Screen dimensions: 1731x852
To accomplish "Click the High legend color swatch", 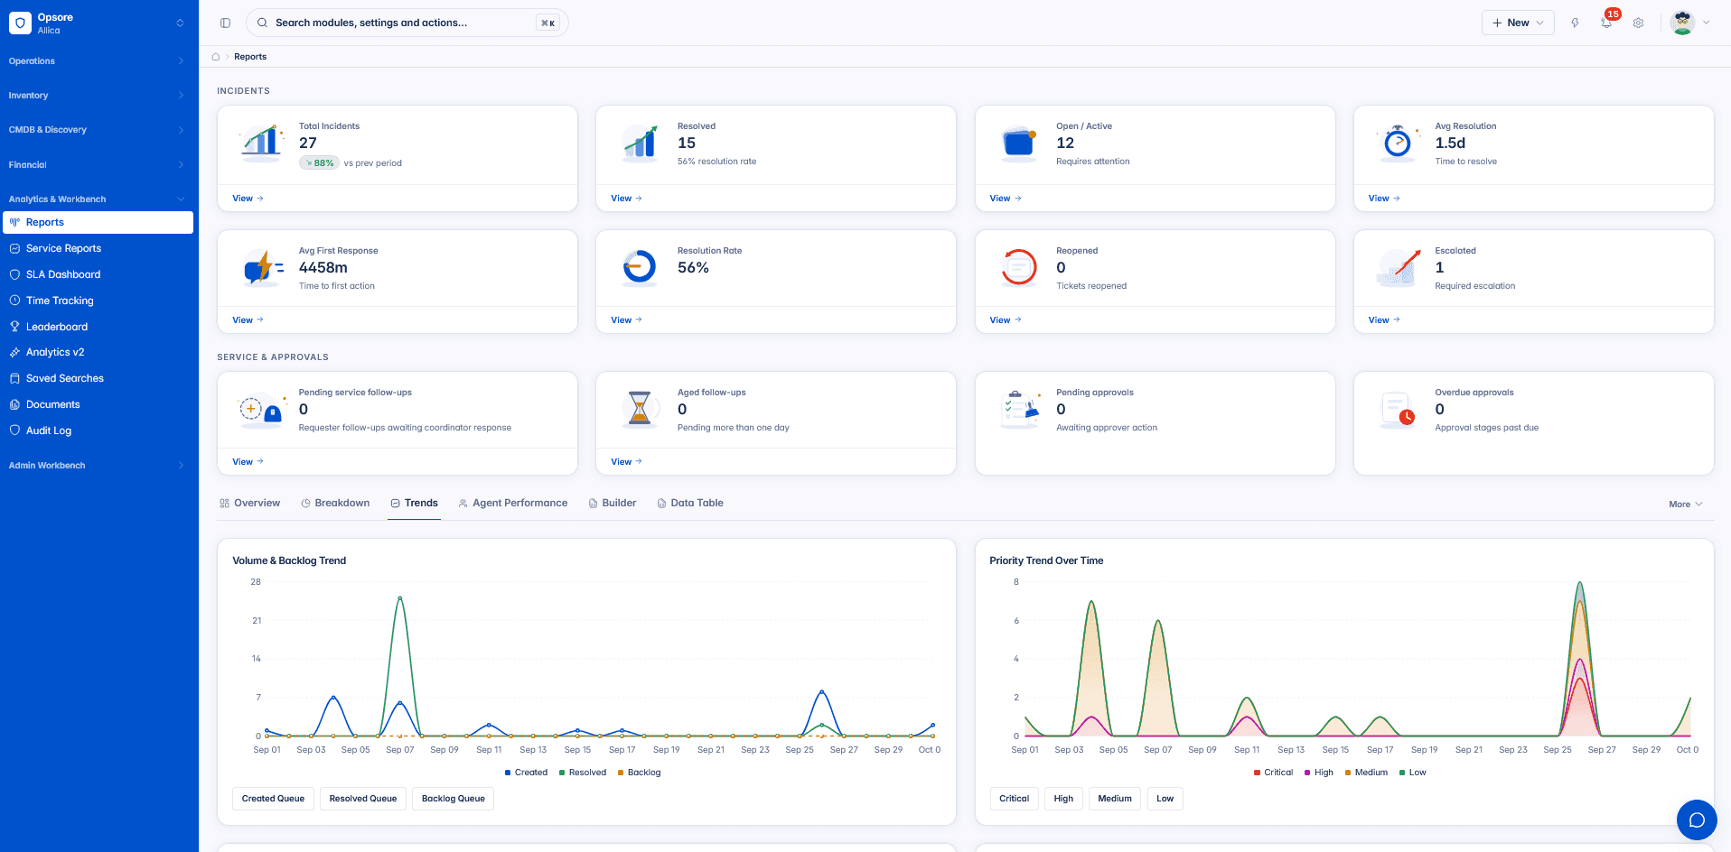I will pyautogui.click(x=1307, y=773).
